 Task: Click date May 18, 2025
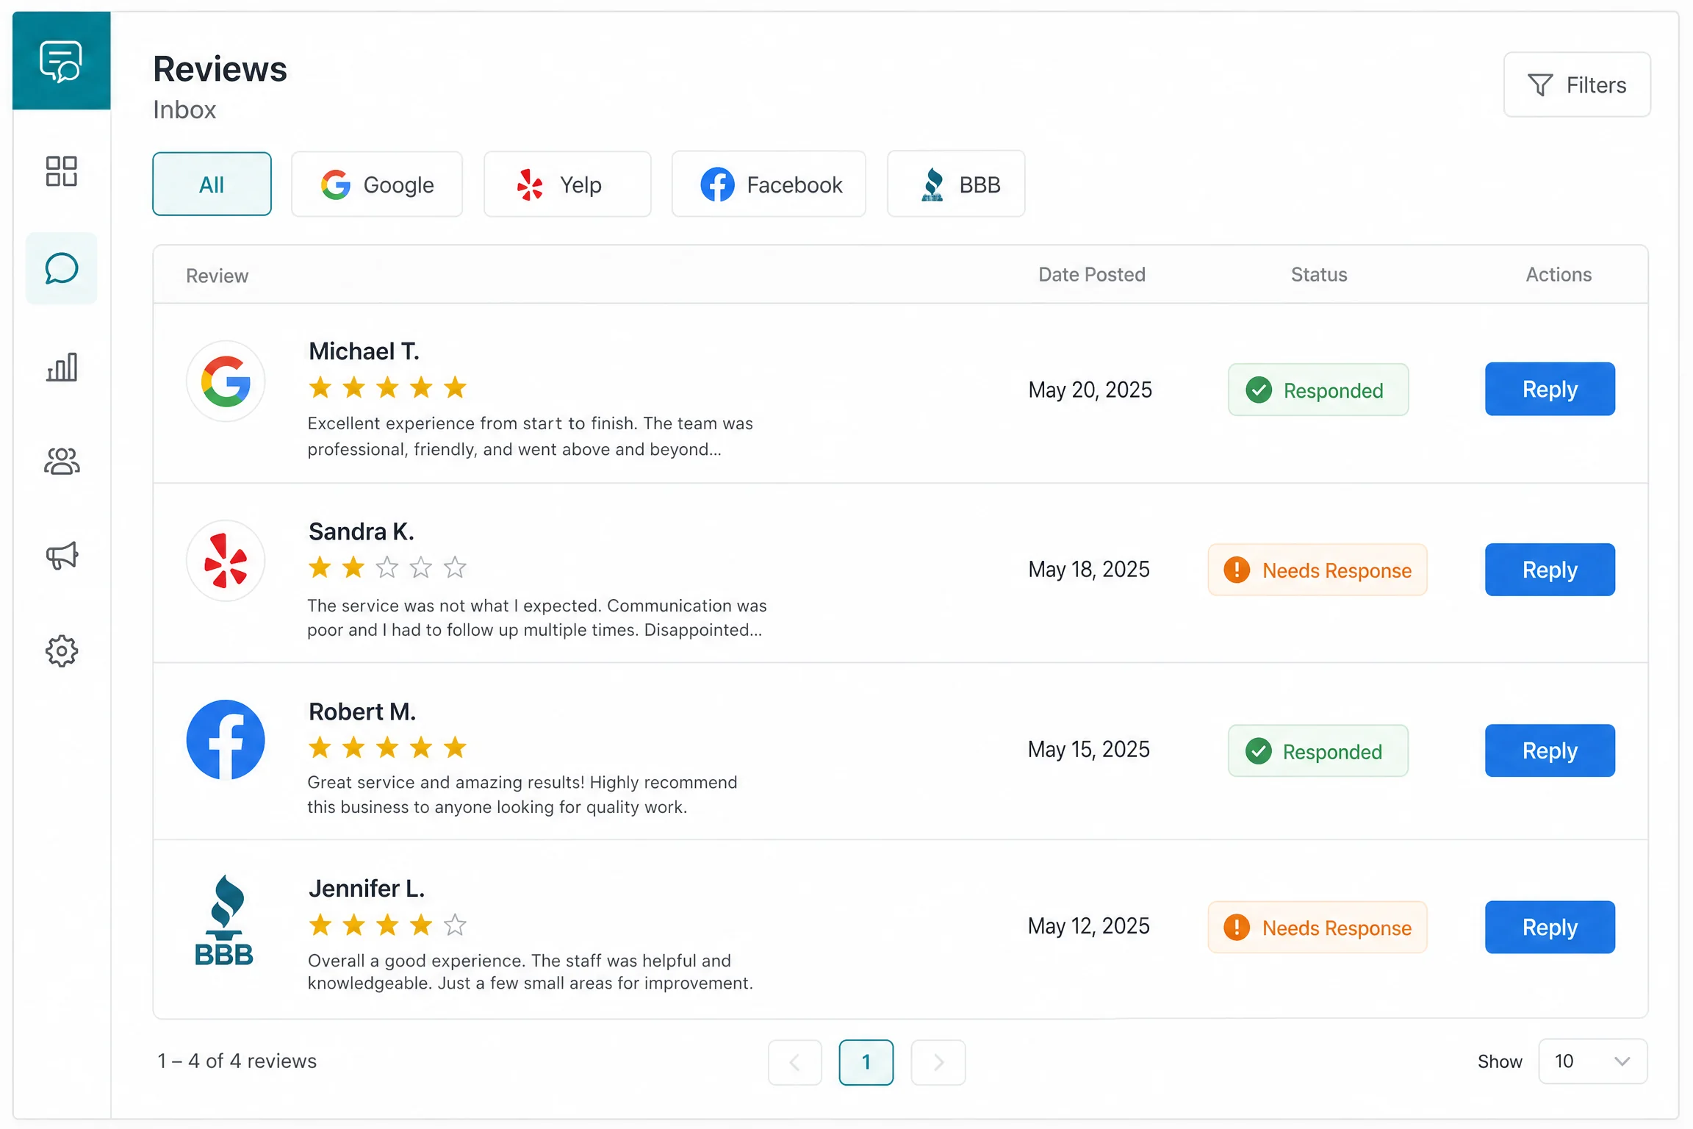(x=1089, y=569)
